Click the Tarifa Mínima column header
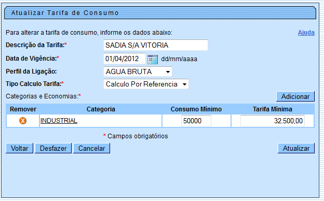This screenshot has width=324, height=201. [273, 109]
